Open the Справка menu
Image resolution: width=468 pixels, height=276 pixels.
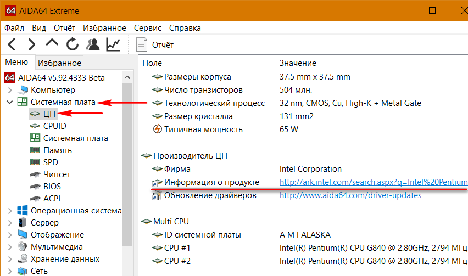(185, 28)
